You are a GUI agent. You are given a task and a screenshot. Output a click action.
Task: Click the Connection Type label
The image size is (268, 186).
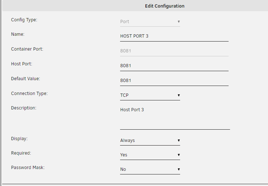(29, 94)
